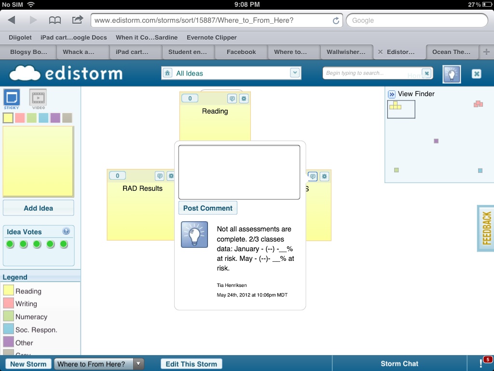Select the Sticky note type icon
Image resolution: width=494 pixels, height=371 pixels.
[x=12, y=98]
